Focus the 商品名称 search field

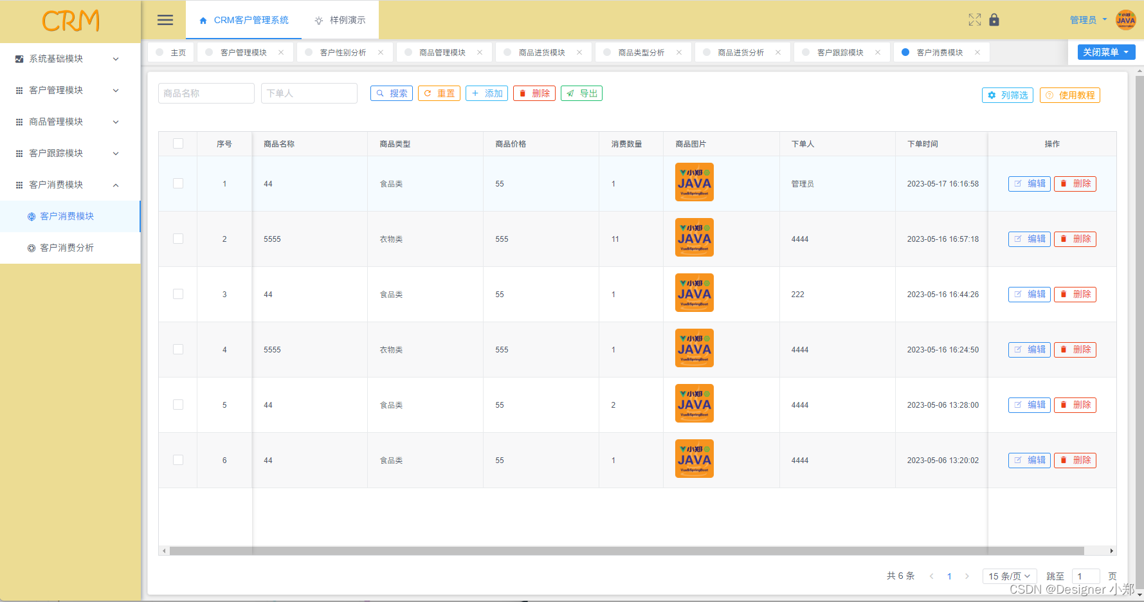(x=206, y=93)
